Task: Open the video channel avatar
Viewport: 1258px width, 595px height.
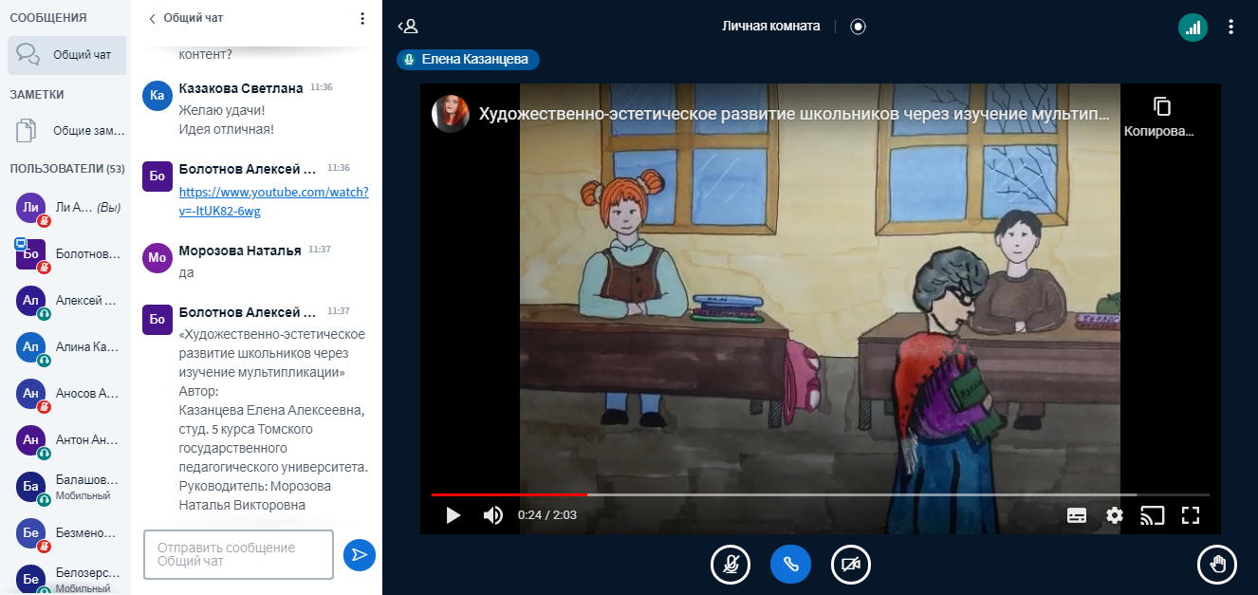Action: tap(451, 113)
